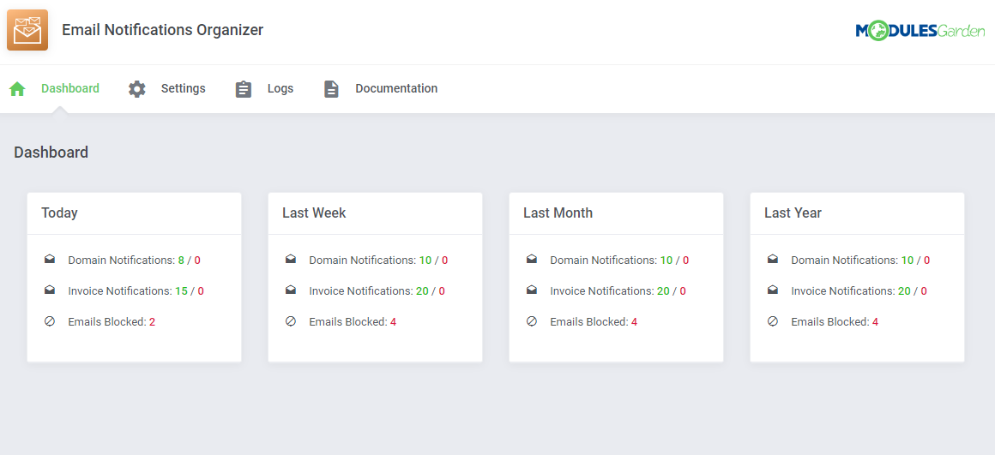
Task: Open the Documentation tab
Action: [396, 89]
